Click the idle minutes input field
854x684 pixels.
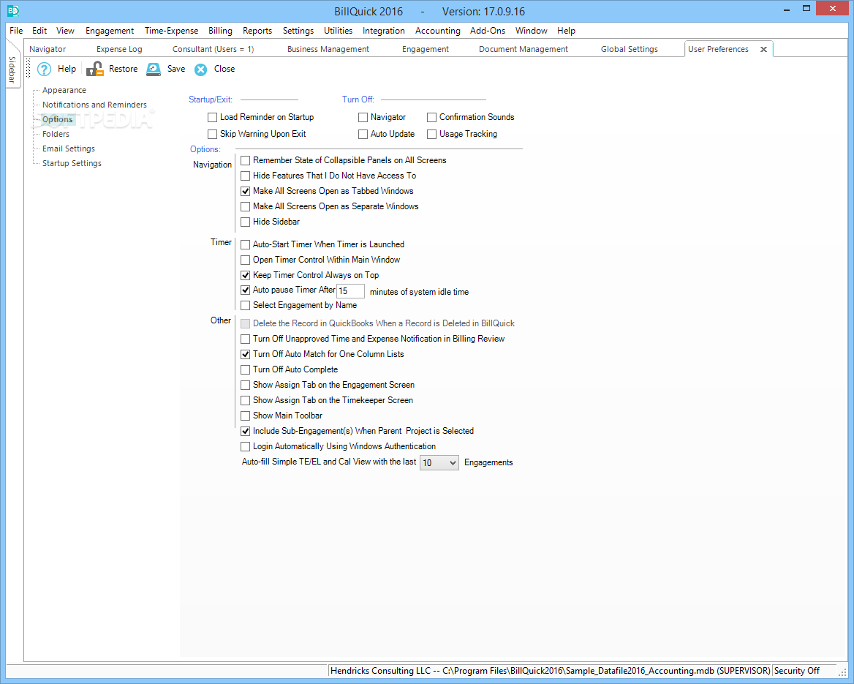(x=350, y=291)
